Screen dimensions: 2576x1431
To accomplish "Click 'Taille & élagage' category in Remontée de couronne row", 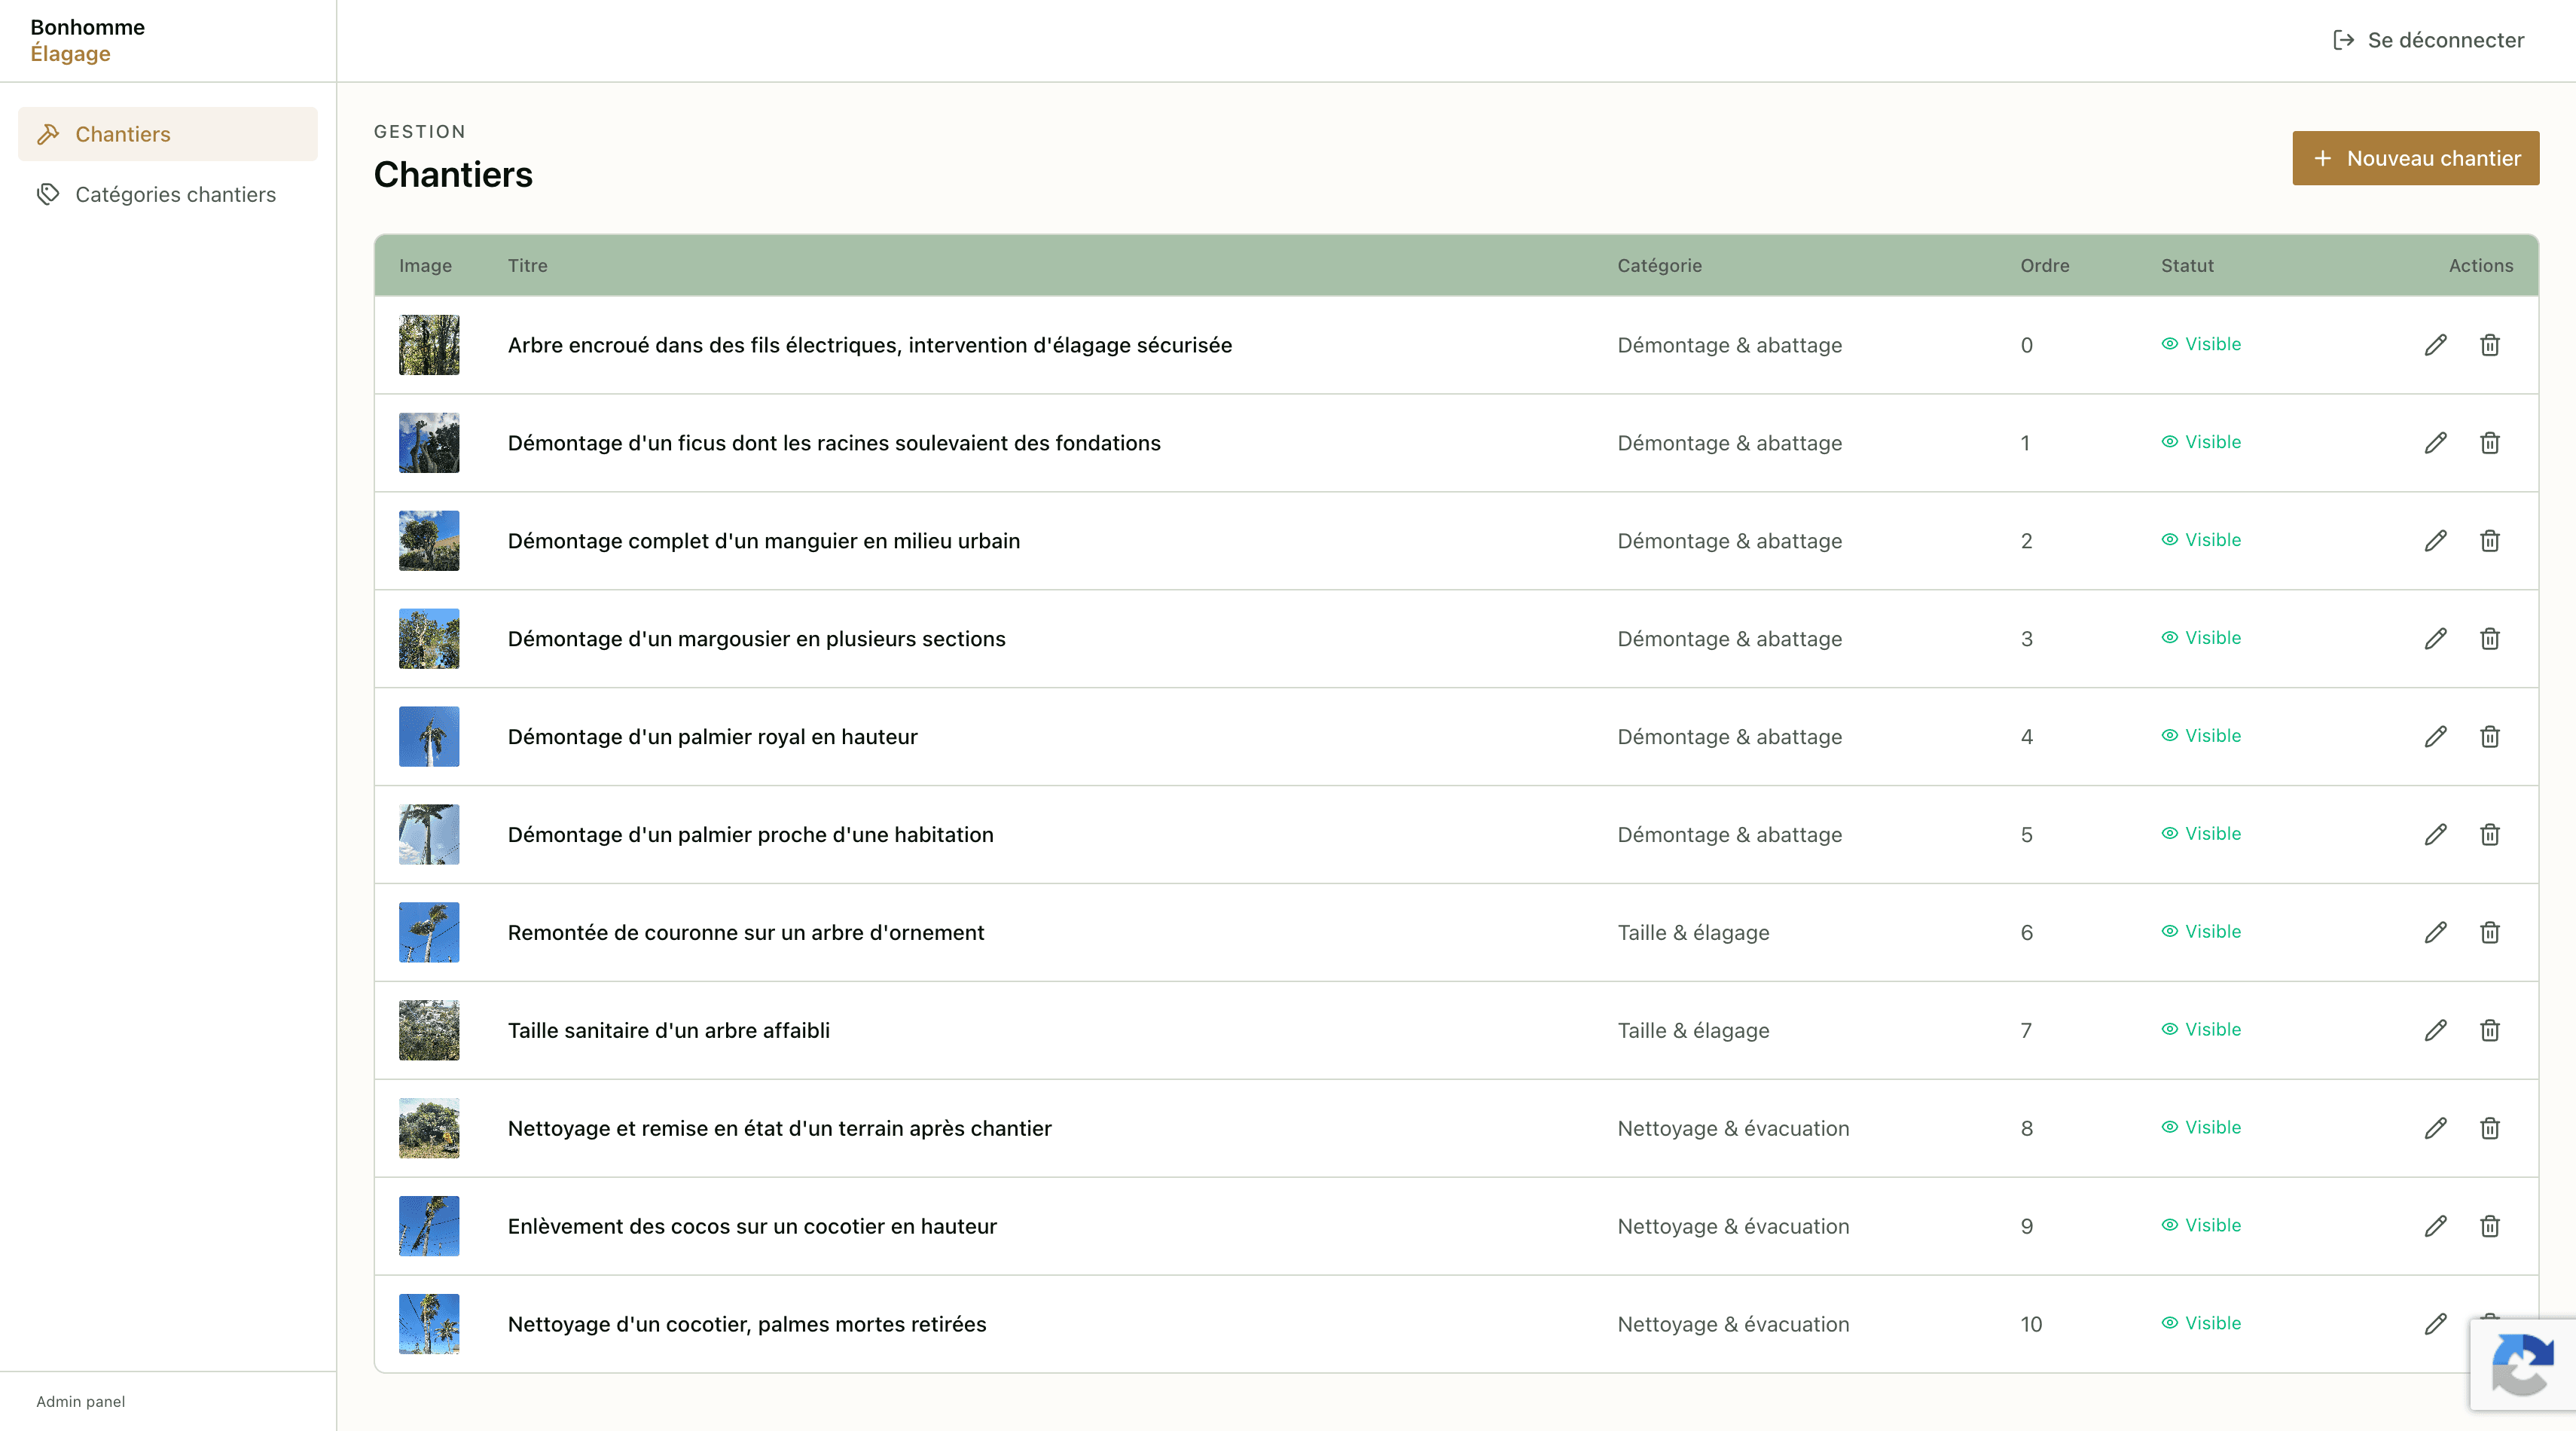I will click(x=1693, y=933).
